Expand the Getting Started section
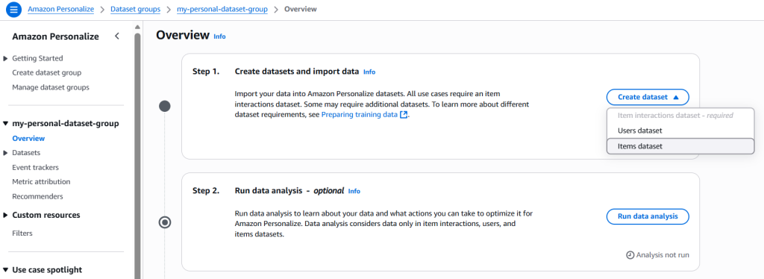Image resolution: width=764 pixels, height=279 pixels. [x=6, y=58]
